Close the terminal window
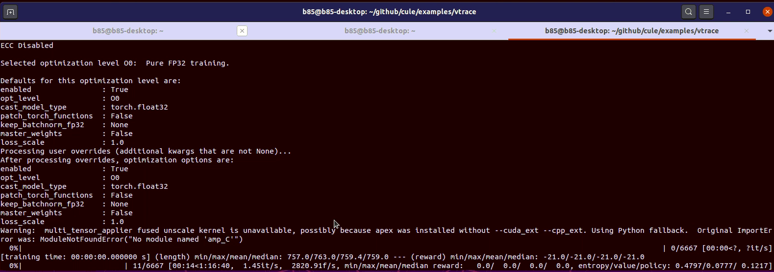This screenshot has height=272, width=774. tap(768, 12)
